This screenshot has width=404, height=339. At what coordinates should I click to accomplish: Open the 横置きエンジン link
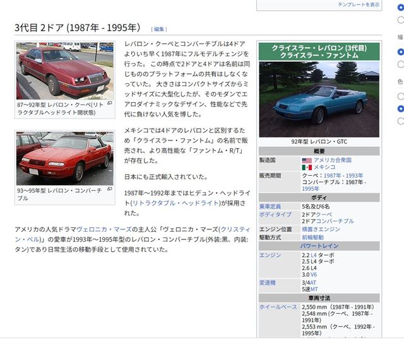coord(321,229)
